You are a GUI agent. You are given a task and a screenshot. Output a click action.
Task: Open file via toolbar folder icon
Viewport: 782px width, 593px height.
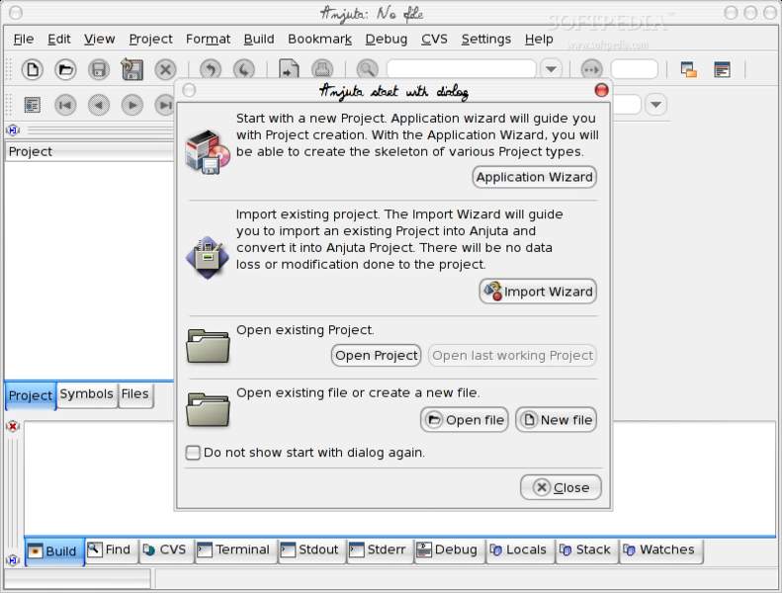pyautogui.click(x=65, y=69)
